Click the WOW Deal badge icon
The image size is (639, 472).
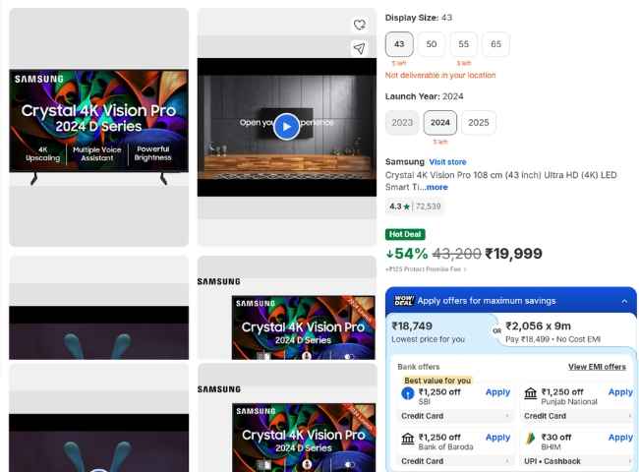[403, 301]
